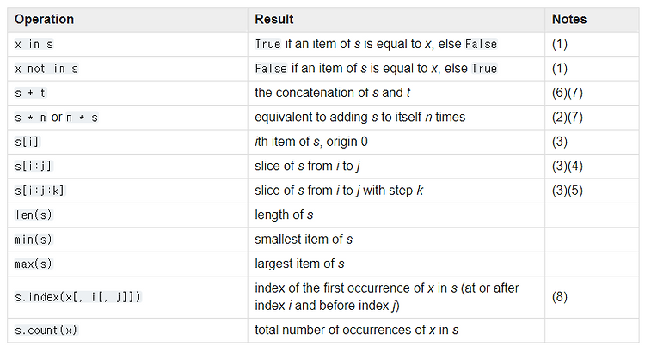
Task: Click the 'largest item of s' text
Action: coord(299,264)
